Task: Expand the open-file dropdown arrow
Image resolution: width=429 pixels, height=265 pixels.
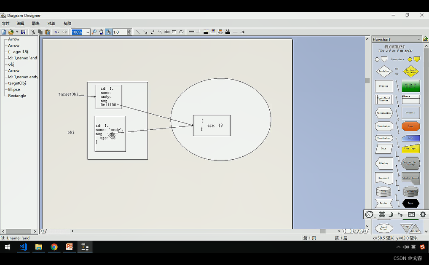Action: [17, 32]
